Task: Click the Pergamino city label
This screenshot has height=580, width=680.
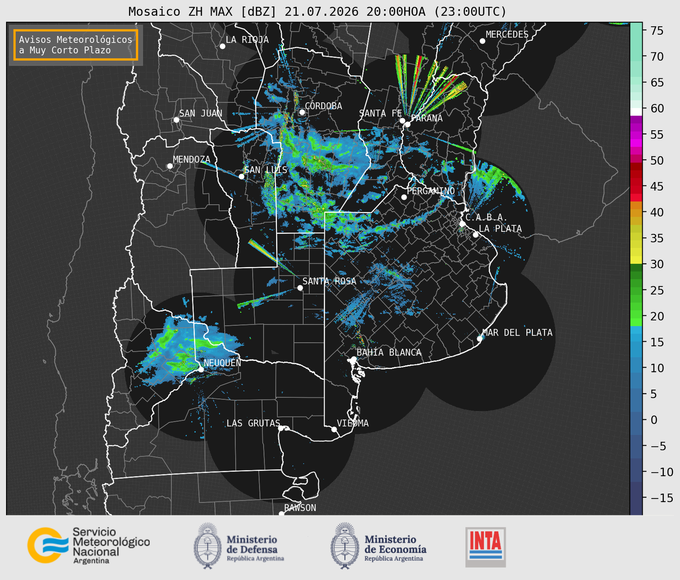Action: point(431,191)
